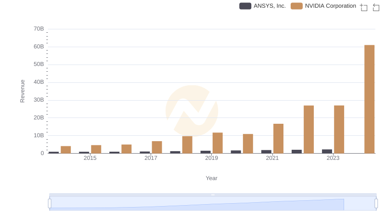The width and height of the screenshot is (385, 222).
Task: Click the NVIDIA Corporation orange legend swatch
Action: [x=296, y=6]
